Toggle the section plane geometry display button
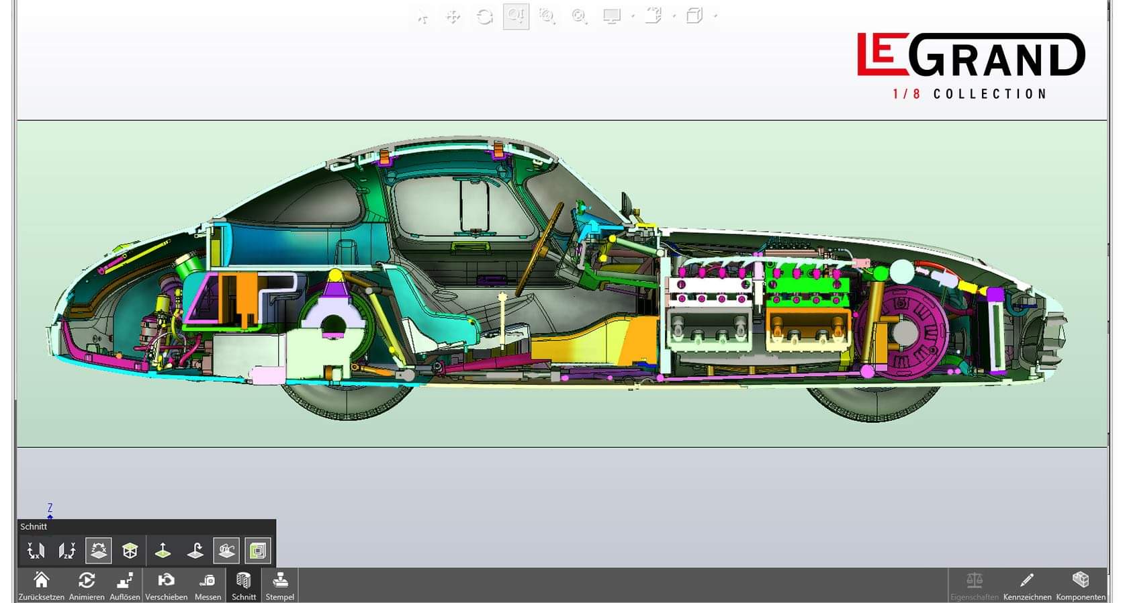The height and width of the screenshot is (603, 1123). click(226, 551)
